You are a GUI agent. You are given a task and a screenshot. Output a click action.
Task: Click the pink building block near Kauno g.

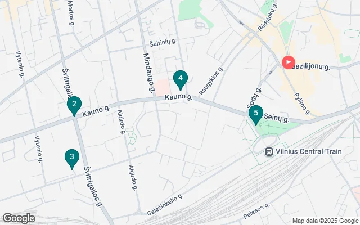pyautogui.click(x=163, y=87)
